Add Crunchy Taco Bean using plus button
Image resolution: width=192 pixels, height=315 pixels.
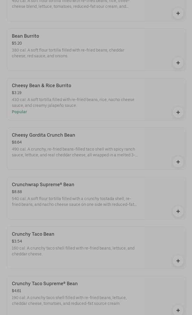point(178,261)
